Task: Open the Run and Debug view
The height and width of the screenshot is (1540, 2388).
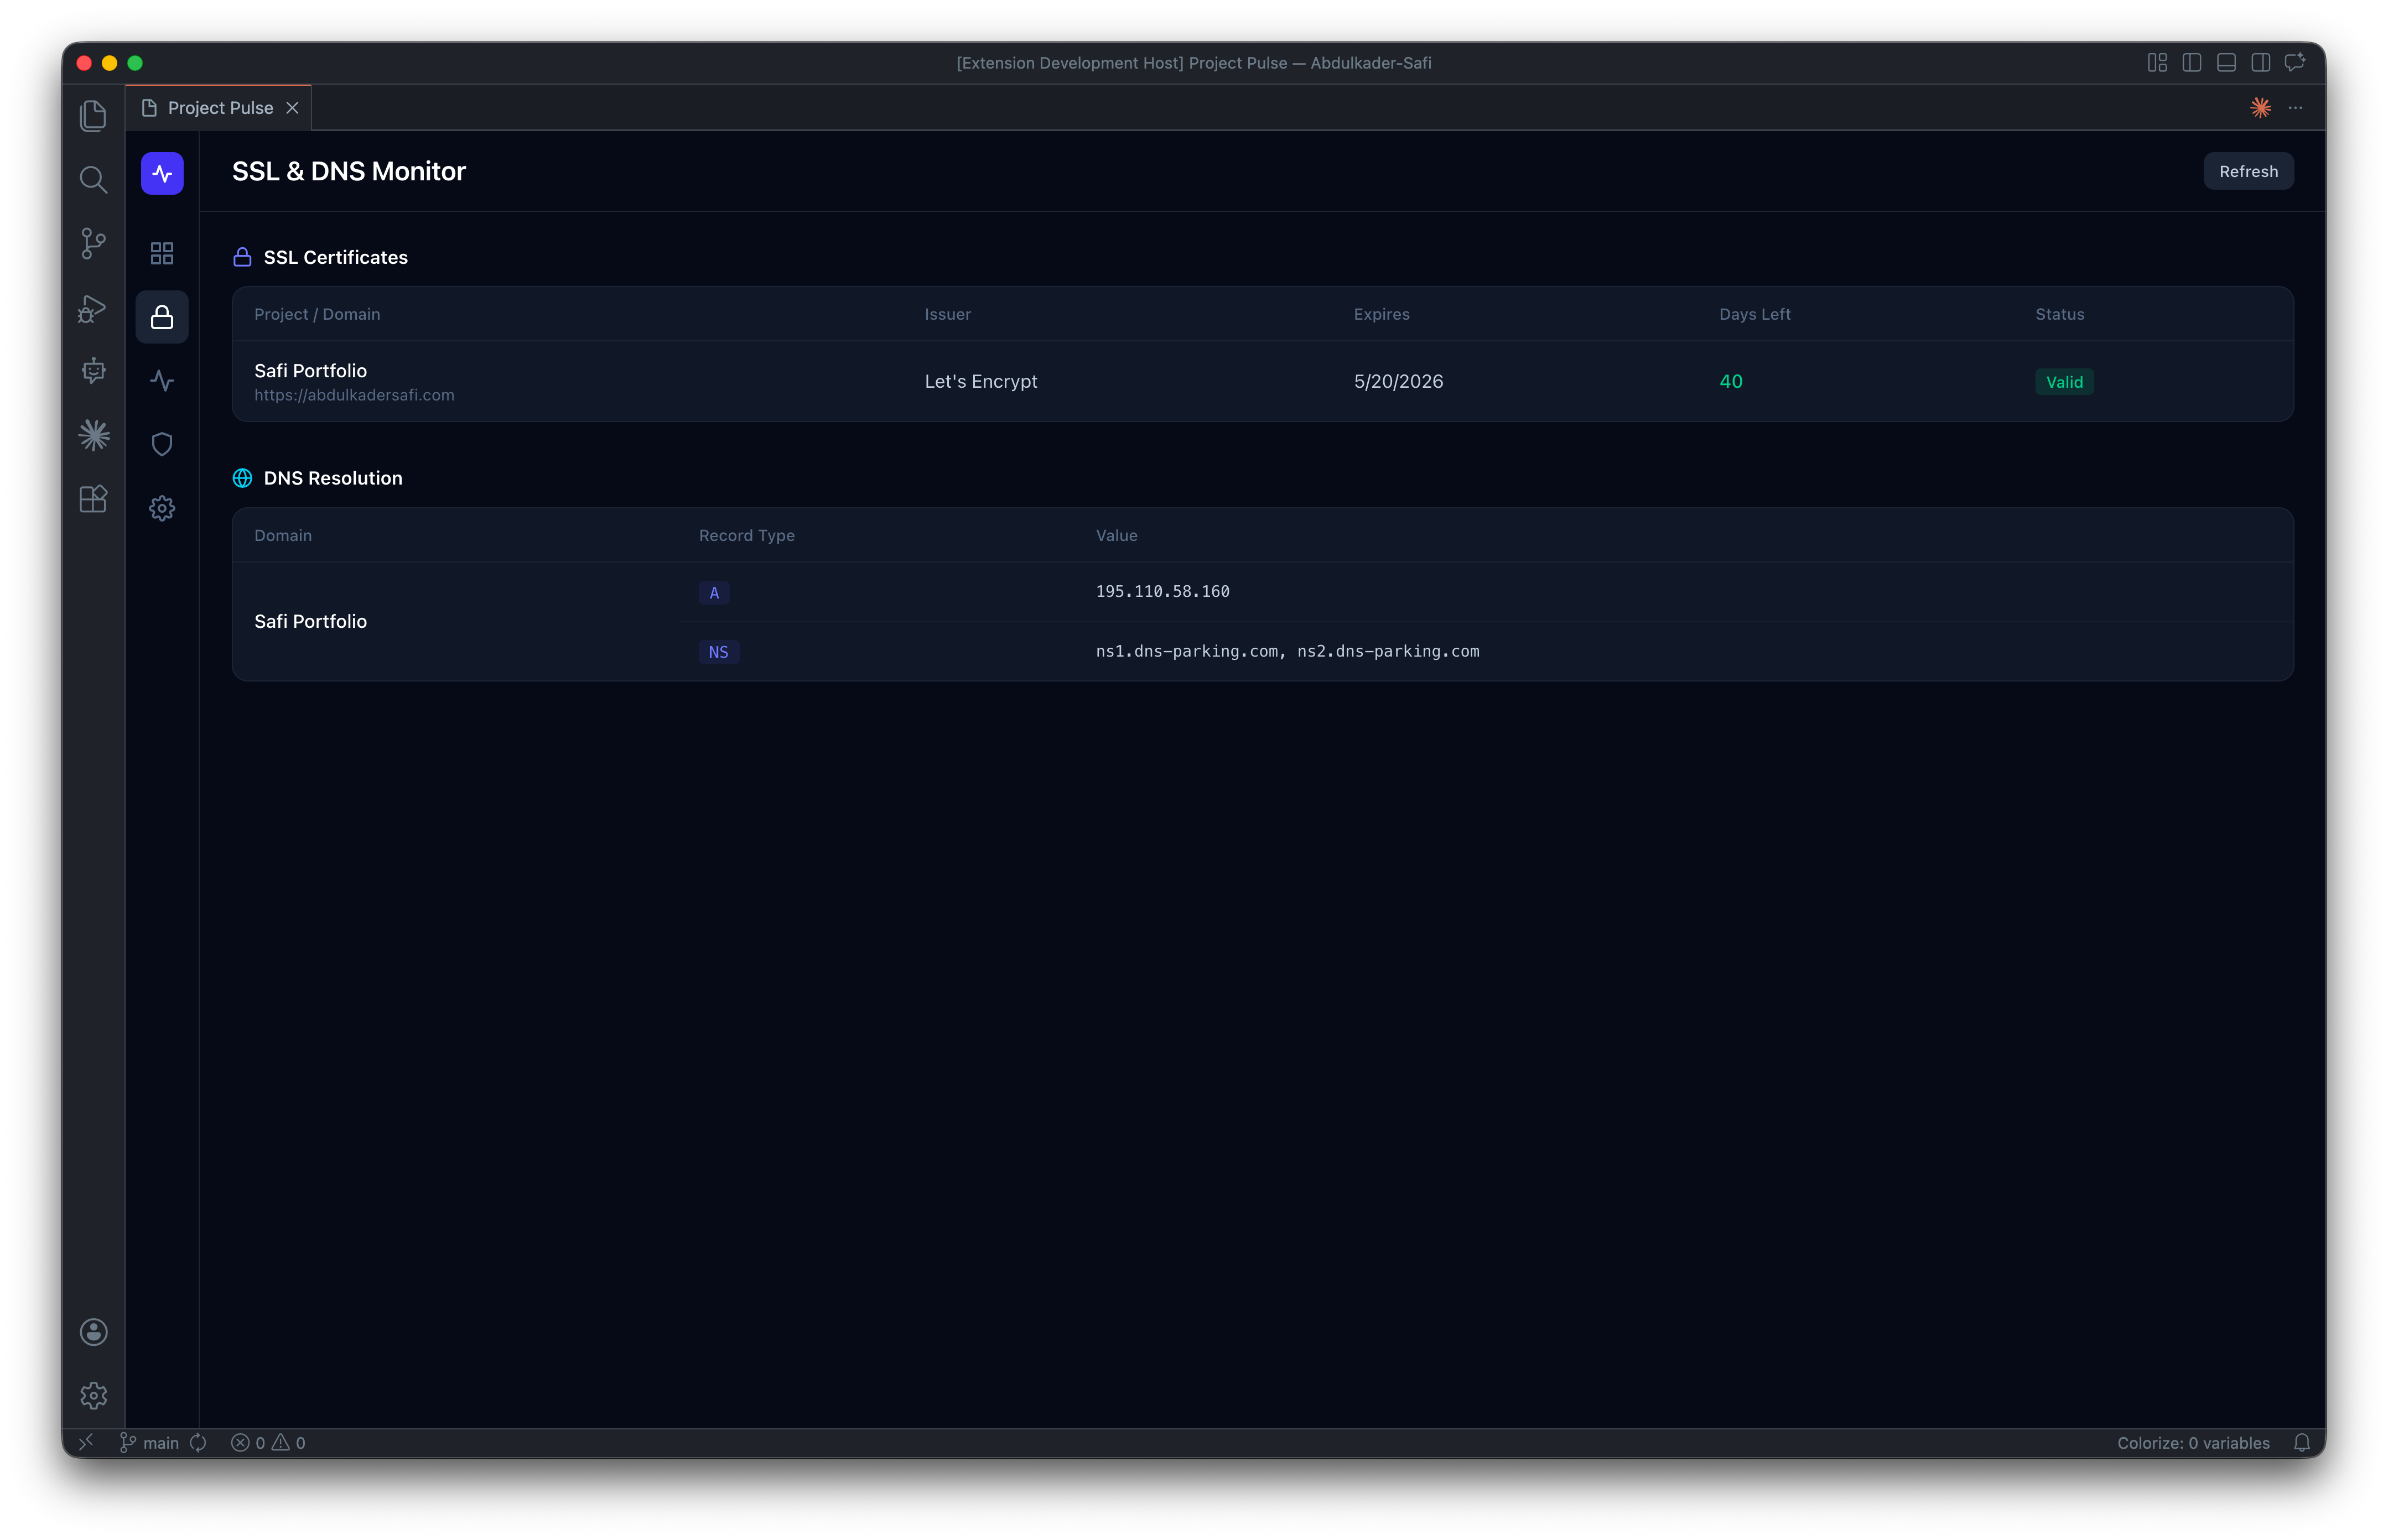Action: (x=93, y=309)
